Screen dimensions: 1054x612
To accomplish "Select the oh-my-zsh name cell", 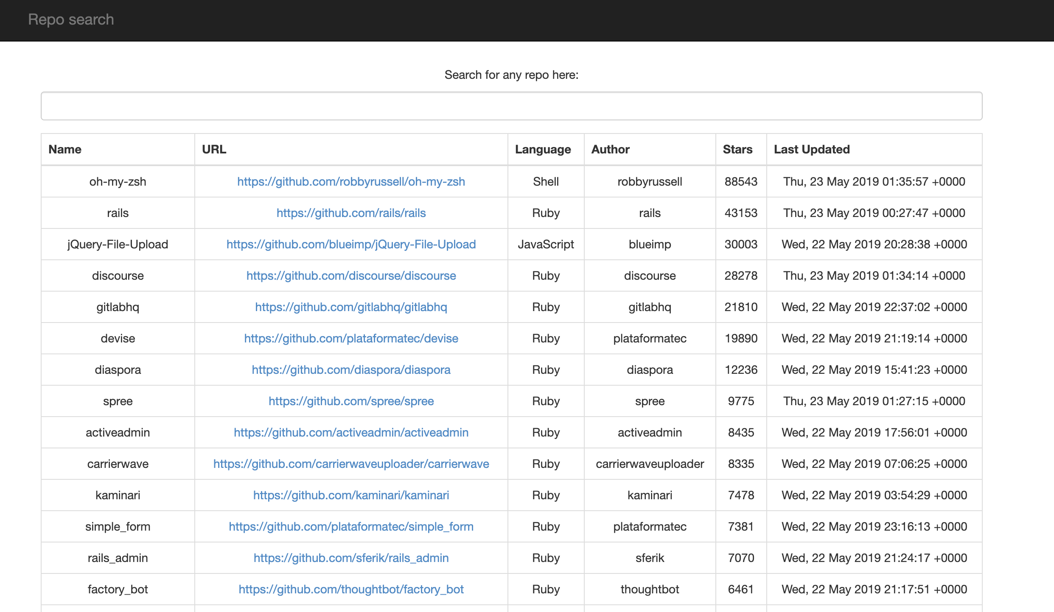I will point(118,181).
